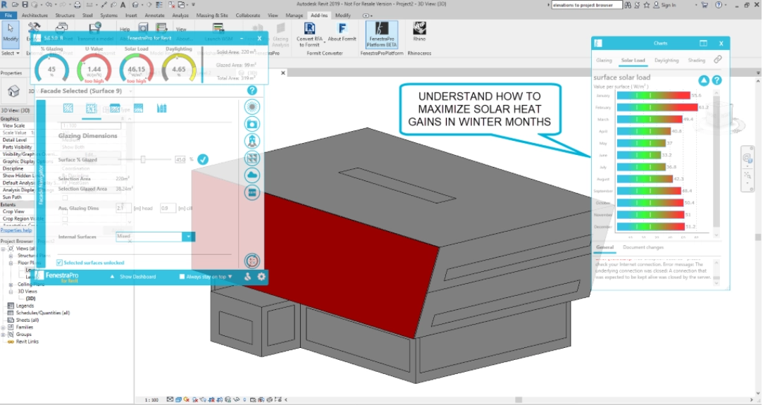Click the cart icon in Revit title bar

click(x=705, y=5)
